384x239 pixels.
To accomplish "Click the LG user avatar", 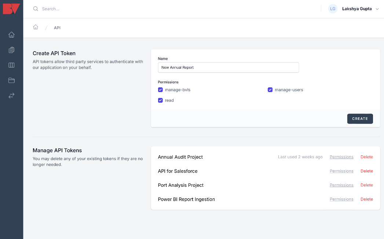I will tap(333, 9).
